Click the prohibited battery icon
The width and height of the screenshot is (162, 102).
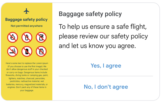26,51
